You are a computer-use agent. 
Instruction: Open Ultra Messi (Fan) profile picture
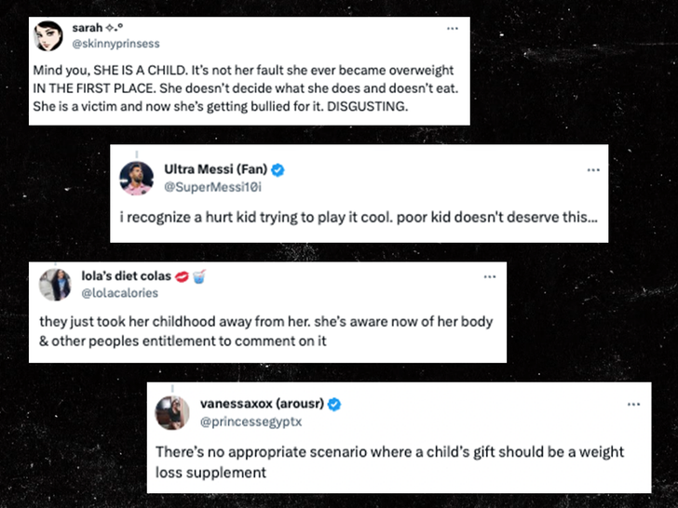tap(137, 177)
